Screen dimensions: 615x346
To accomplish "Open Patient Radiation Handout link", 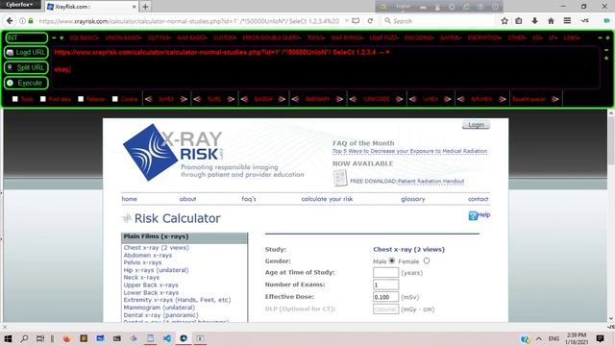I will (430, 182).
